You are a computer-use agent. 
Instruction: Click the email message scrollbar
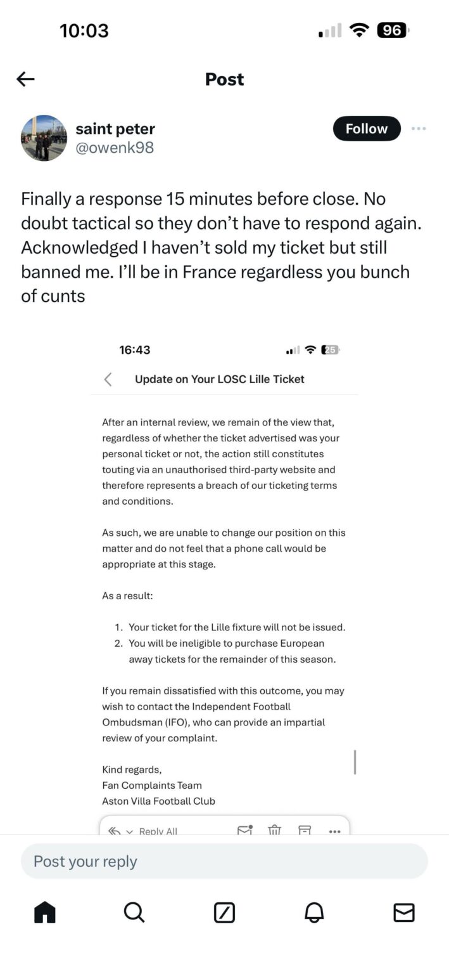(x=355, y=763)
